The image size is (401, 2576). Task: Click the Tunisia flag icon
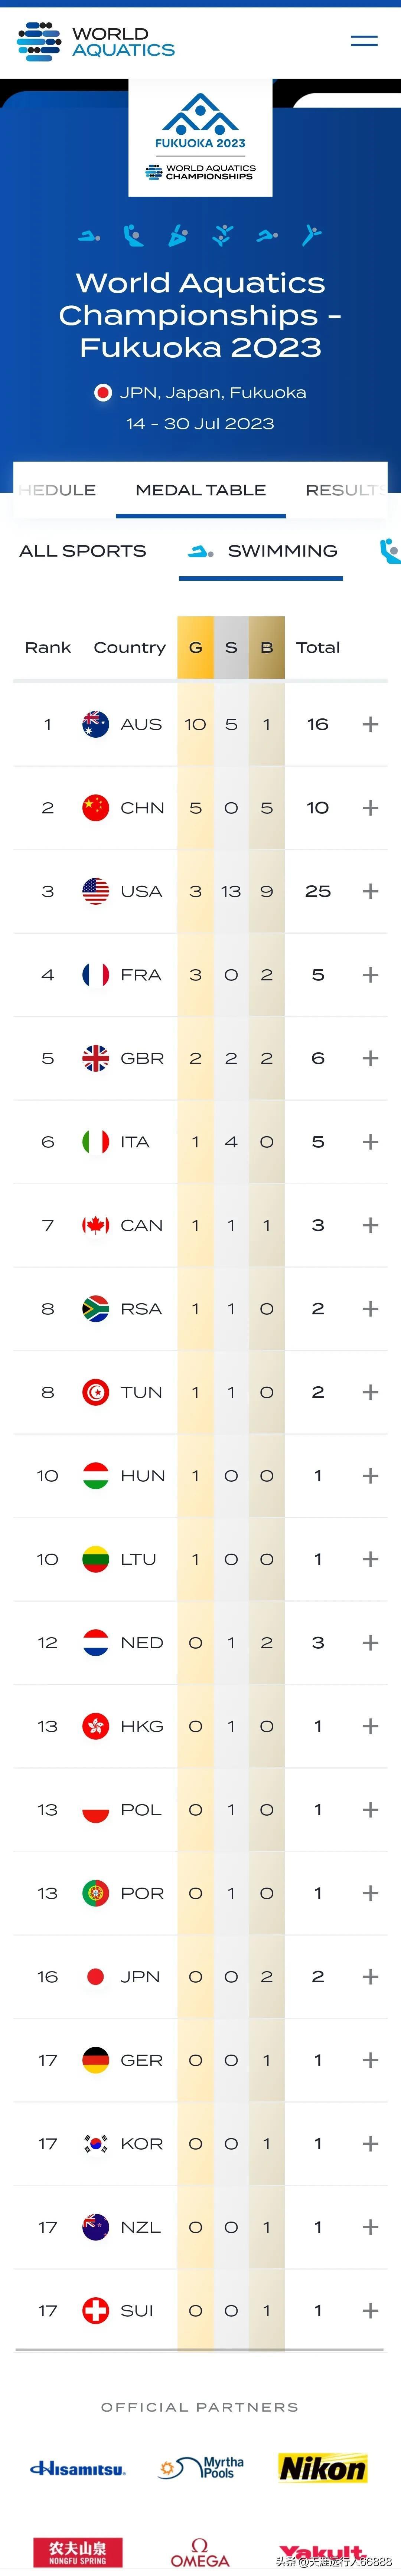[x=95, y=1392]
